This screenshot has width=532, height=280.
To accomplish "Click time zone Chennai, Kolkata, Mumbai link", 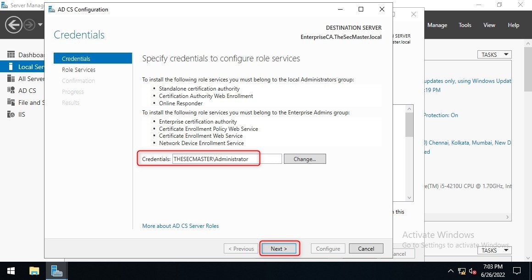I will 467,143.
